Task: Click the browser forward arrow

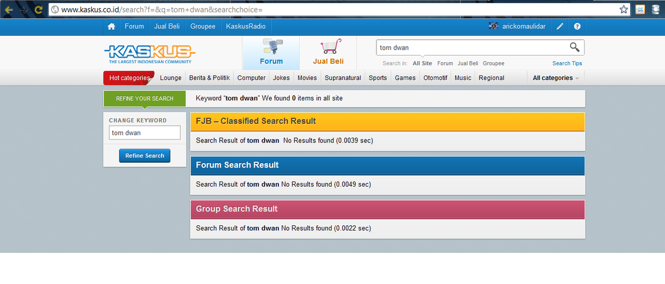Action: pyautogui.click(x=23, y=9)
